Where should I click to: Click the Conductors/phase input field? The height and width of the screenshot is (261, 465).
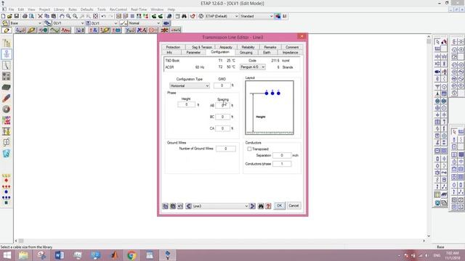[282, 164]
